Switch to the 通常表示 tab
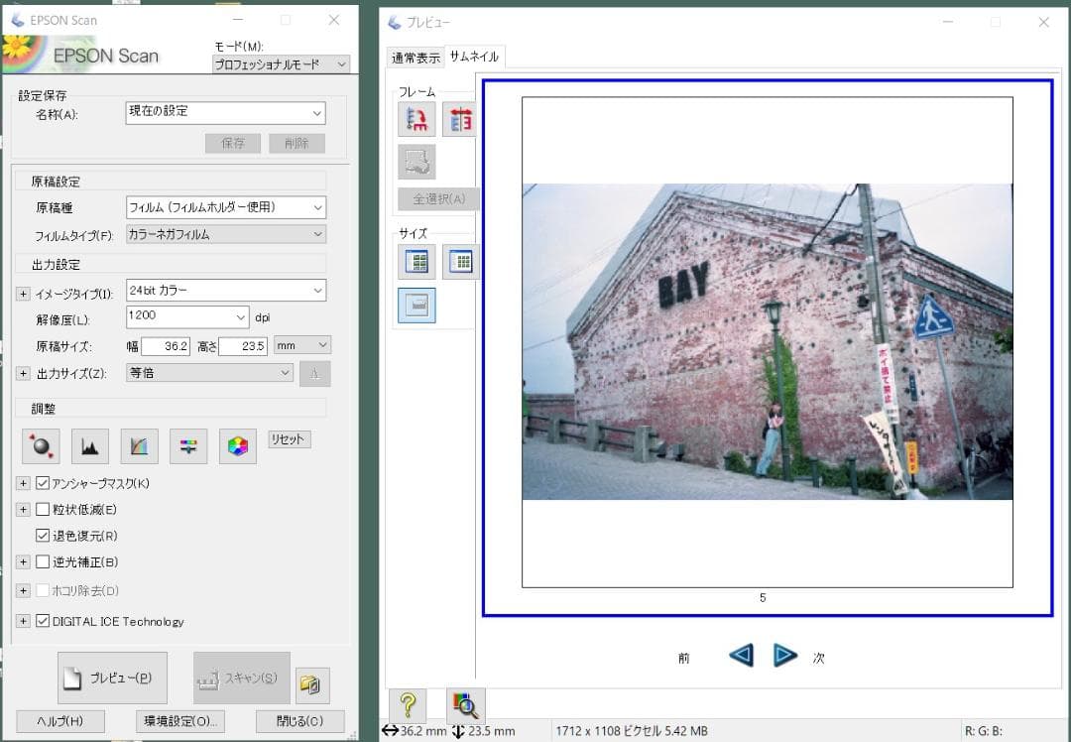Viewport: 1071px width, 742px height. click(416, 58)
